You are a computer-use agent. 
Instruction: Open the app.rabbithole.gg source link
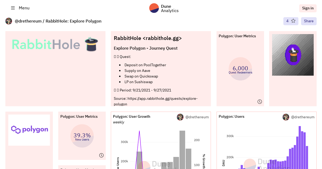pyautogui.click(x=156, y=101)
